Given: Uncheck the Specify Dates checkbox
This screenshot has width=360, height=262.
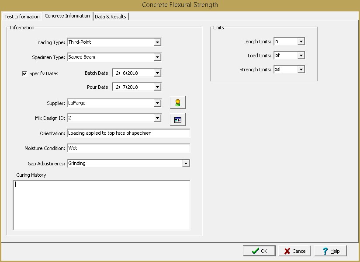Looking at the screenshot, I should pyautogui.click(x=24, y=73).
